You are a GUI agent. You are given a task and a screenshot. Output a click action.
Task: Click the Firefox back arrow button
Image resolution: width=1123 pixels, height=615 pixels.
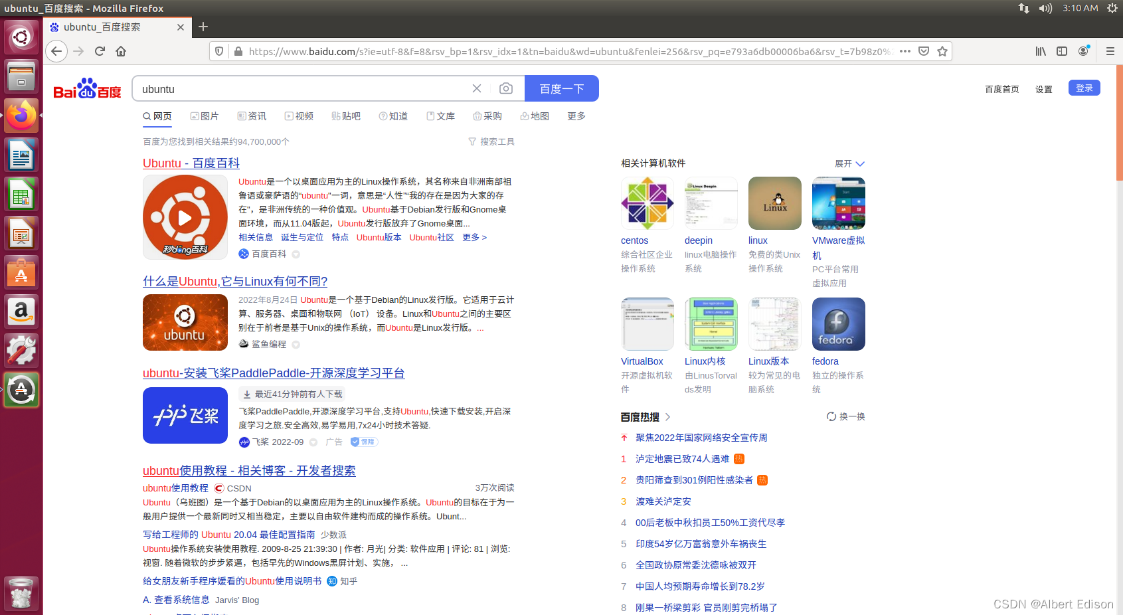56,51
